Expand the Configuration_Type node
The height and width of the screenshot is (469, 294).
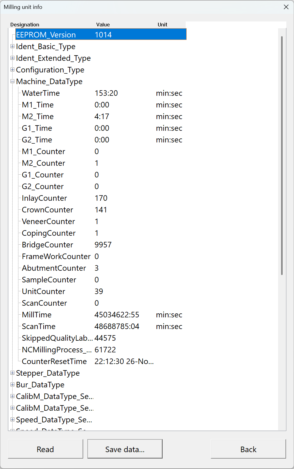(x=12, y=70)
